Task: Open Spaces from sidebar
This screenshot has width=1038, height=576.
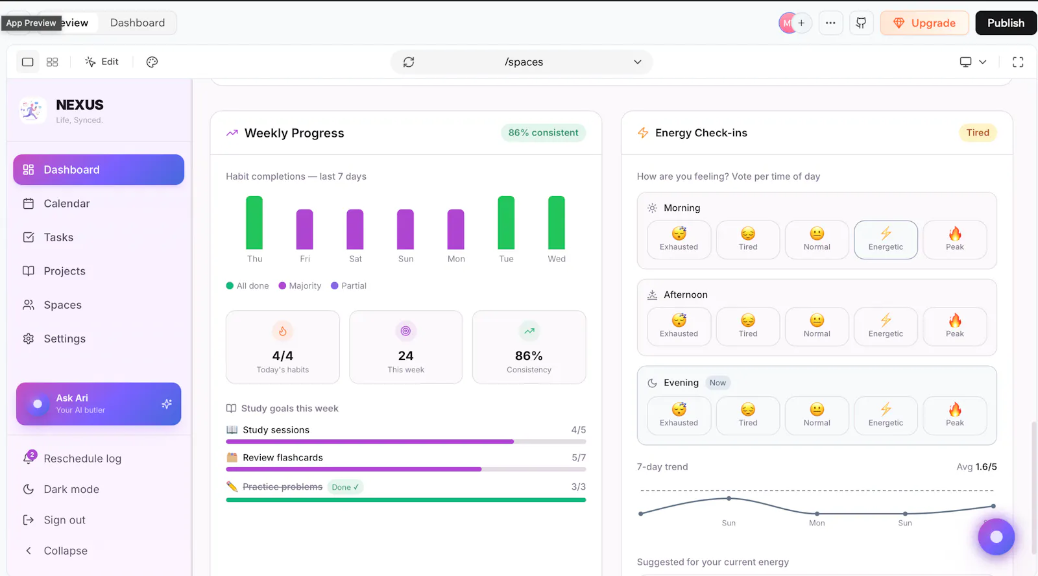Action: 99,305
